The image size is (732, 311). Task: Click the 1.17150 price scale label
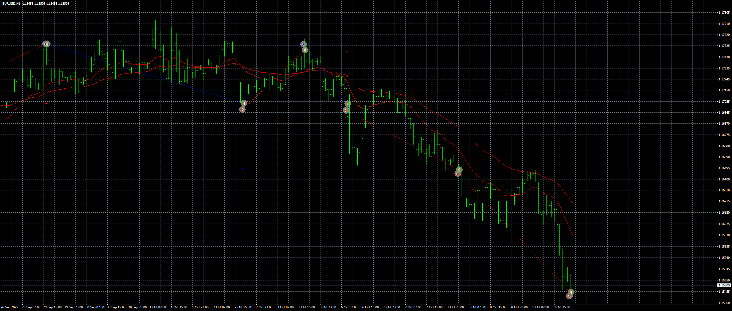point(724,90)
